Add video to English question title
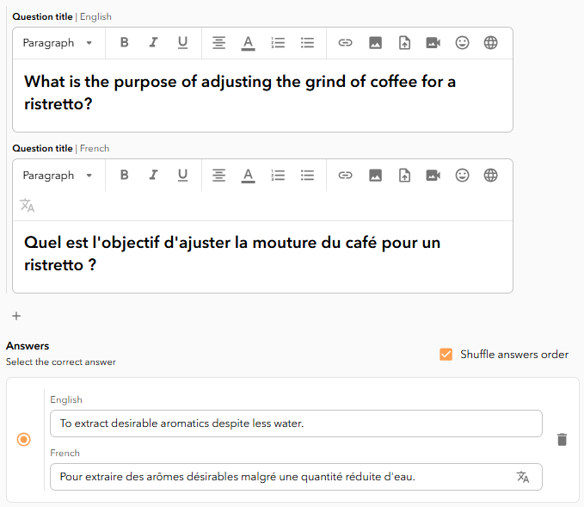584x507 pixels. point(433,42)
